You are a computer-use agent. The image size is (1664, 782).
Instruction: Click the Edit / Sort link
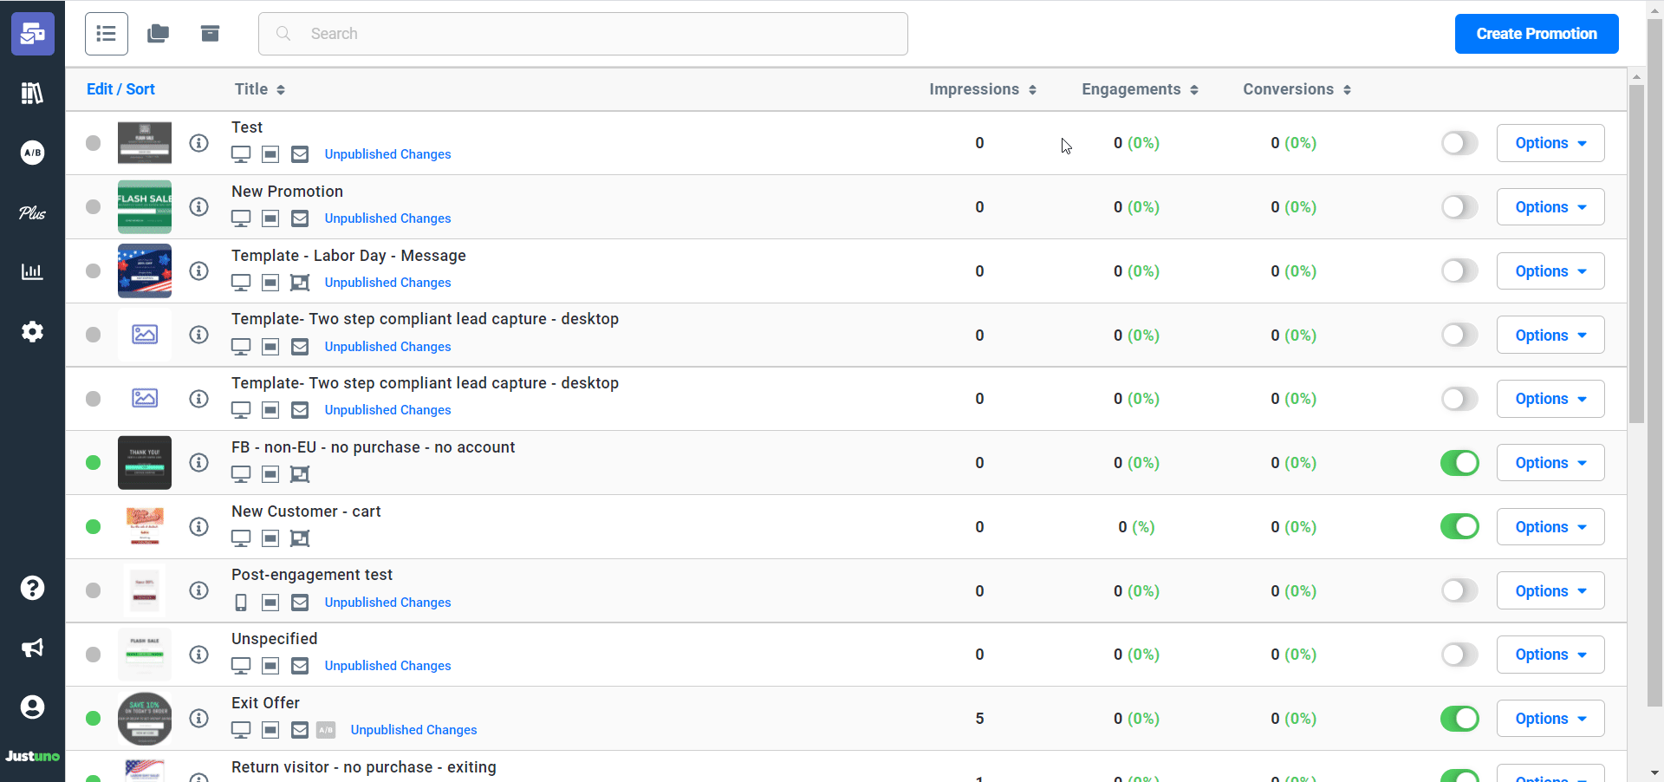point(120,89)
